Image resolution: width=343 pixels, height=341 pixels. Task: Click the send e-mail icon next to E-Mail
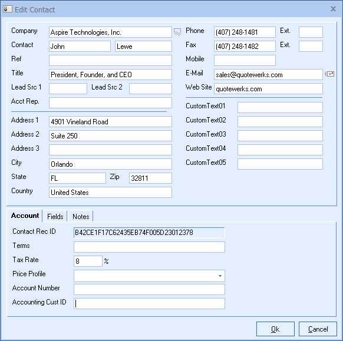coord(329,74)
